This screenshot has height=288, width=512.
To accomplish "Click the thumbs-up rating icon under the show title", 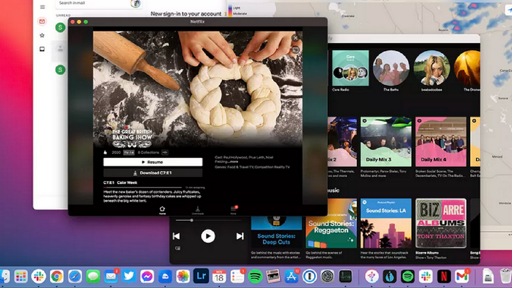I will [x=106, y=152].
